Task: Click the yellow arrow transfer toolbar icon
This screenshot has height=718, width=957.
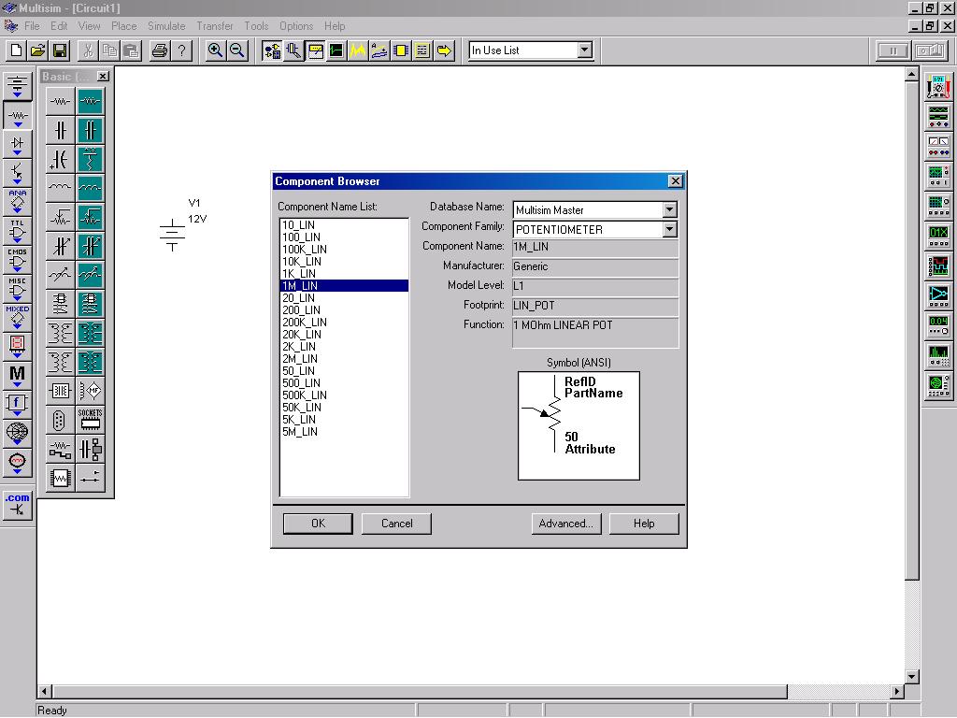Action: [x=444, y=50]
